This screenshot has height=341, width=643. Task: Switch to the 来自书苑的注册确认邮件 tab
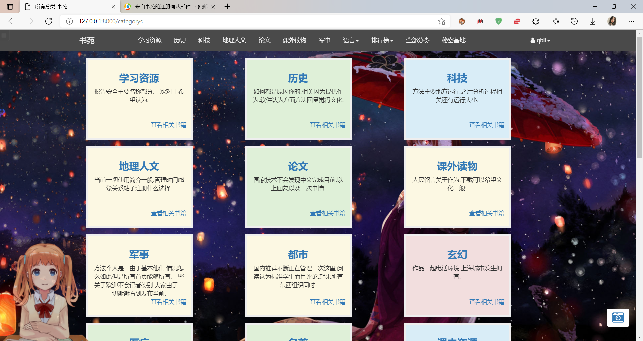[170, 7]
